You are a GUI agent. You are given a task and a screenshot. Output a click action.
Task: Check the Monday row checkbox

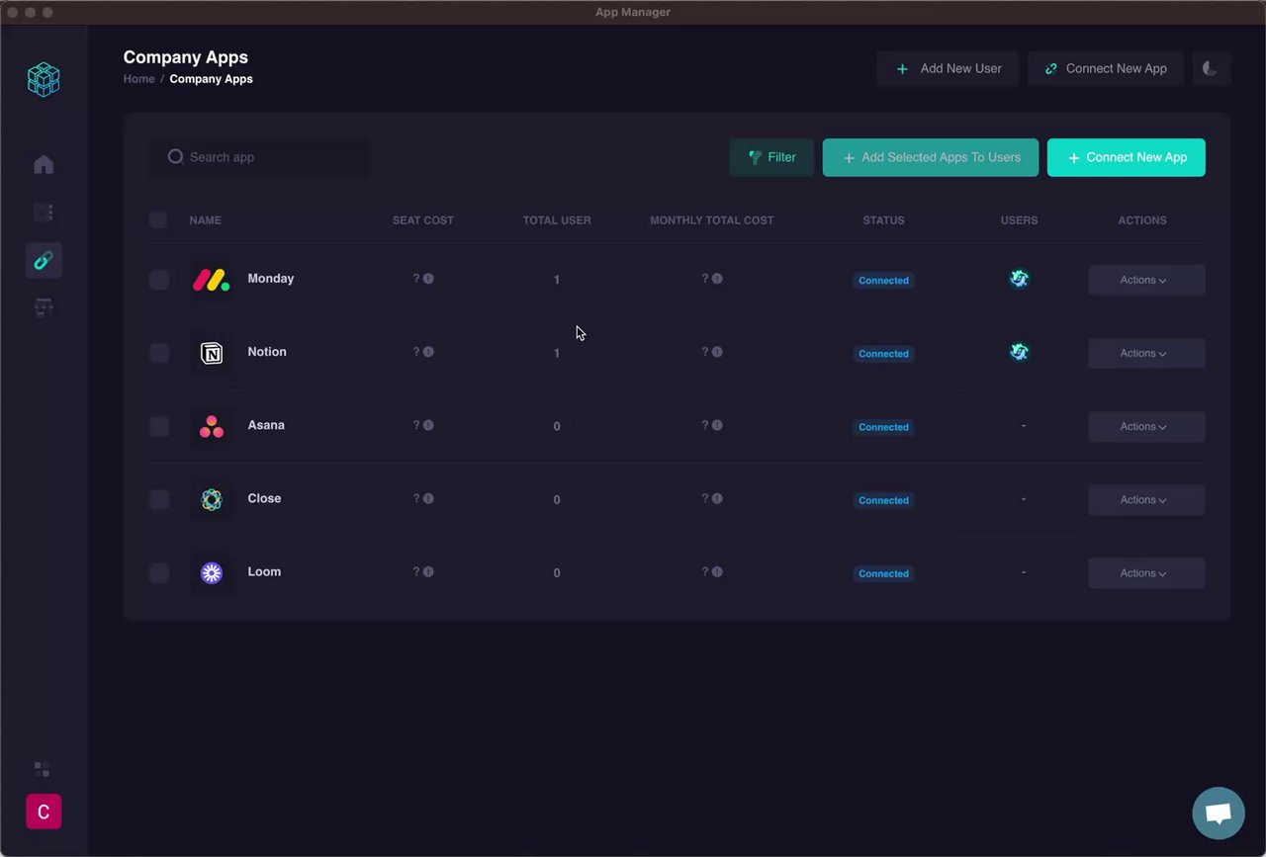[159, 280]
